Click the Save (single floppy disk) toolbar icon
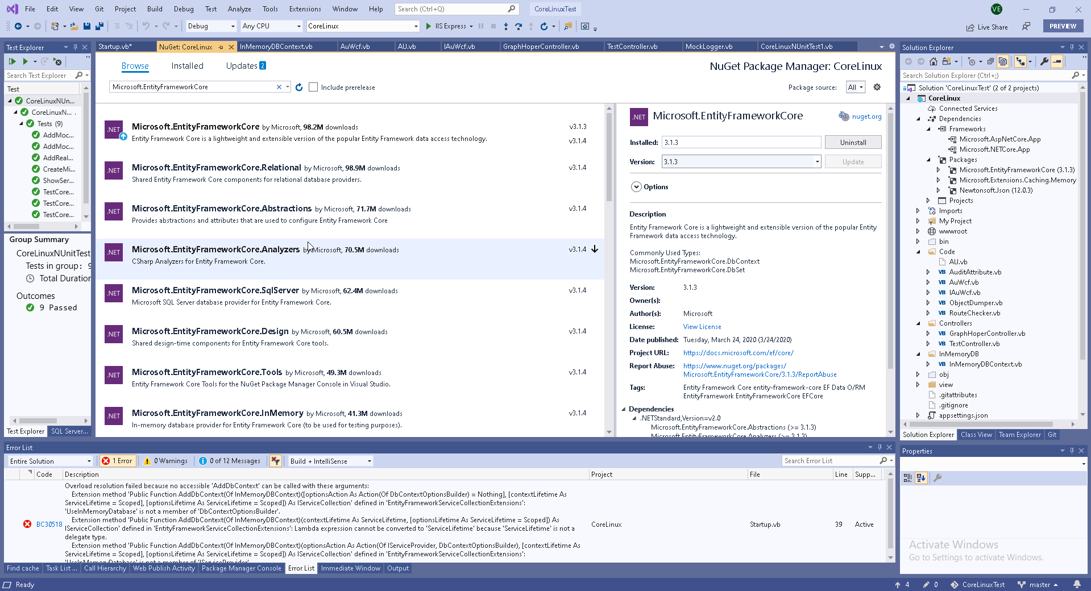1091x591 pixels. coord(87,26)
